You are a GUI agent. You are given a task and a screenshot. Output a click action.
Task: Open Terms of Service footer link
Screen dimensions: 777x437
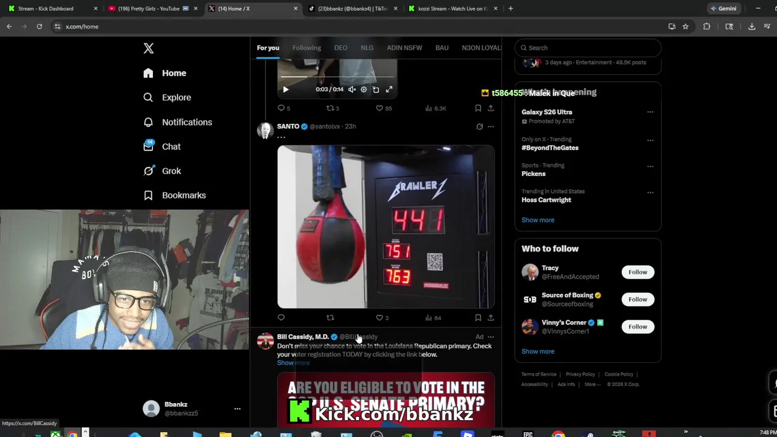(x=539, y=374)
